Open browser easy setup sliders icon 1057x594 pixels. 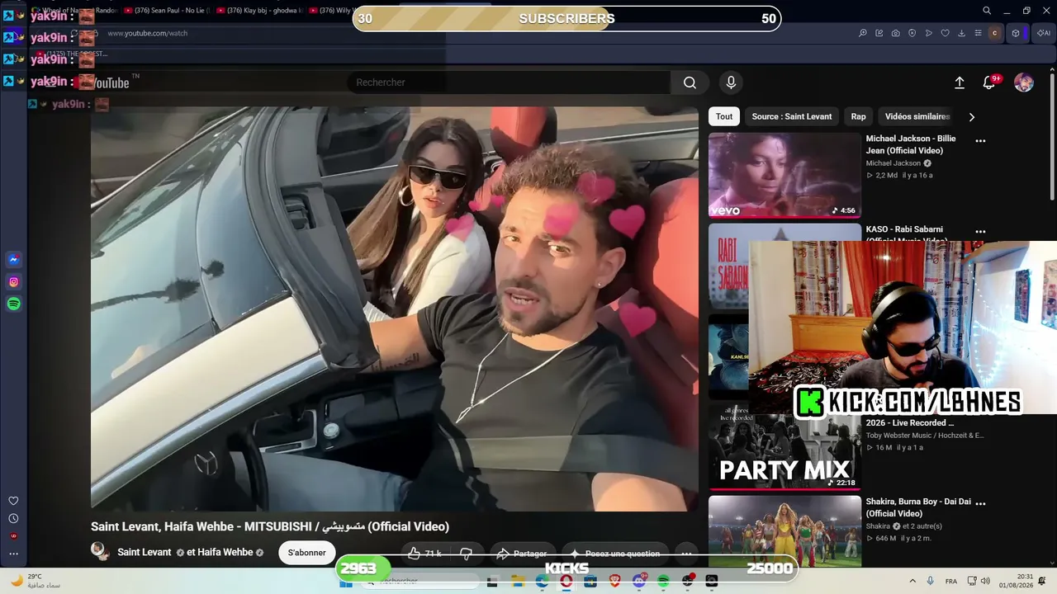(979, 33)
